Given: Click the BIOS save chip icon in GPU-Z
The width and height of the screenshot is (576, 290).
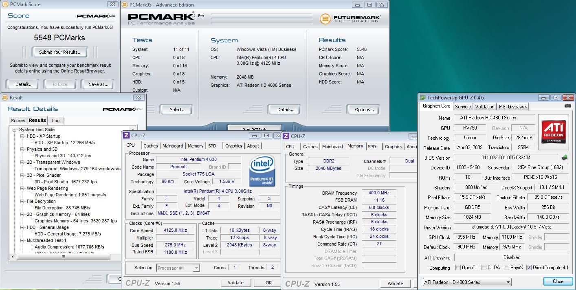Looking at the screenshot, I should 565,157.
